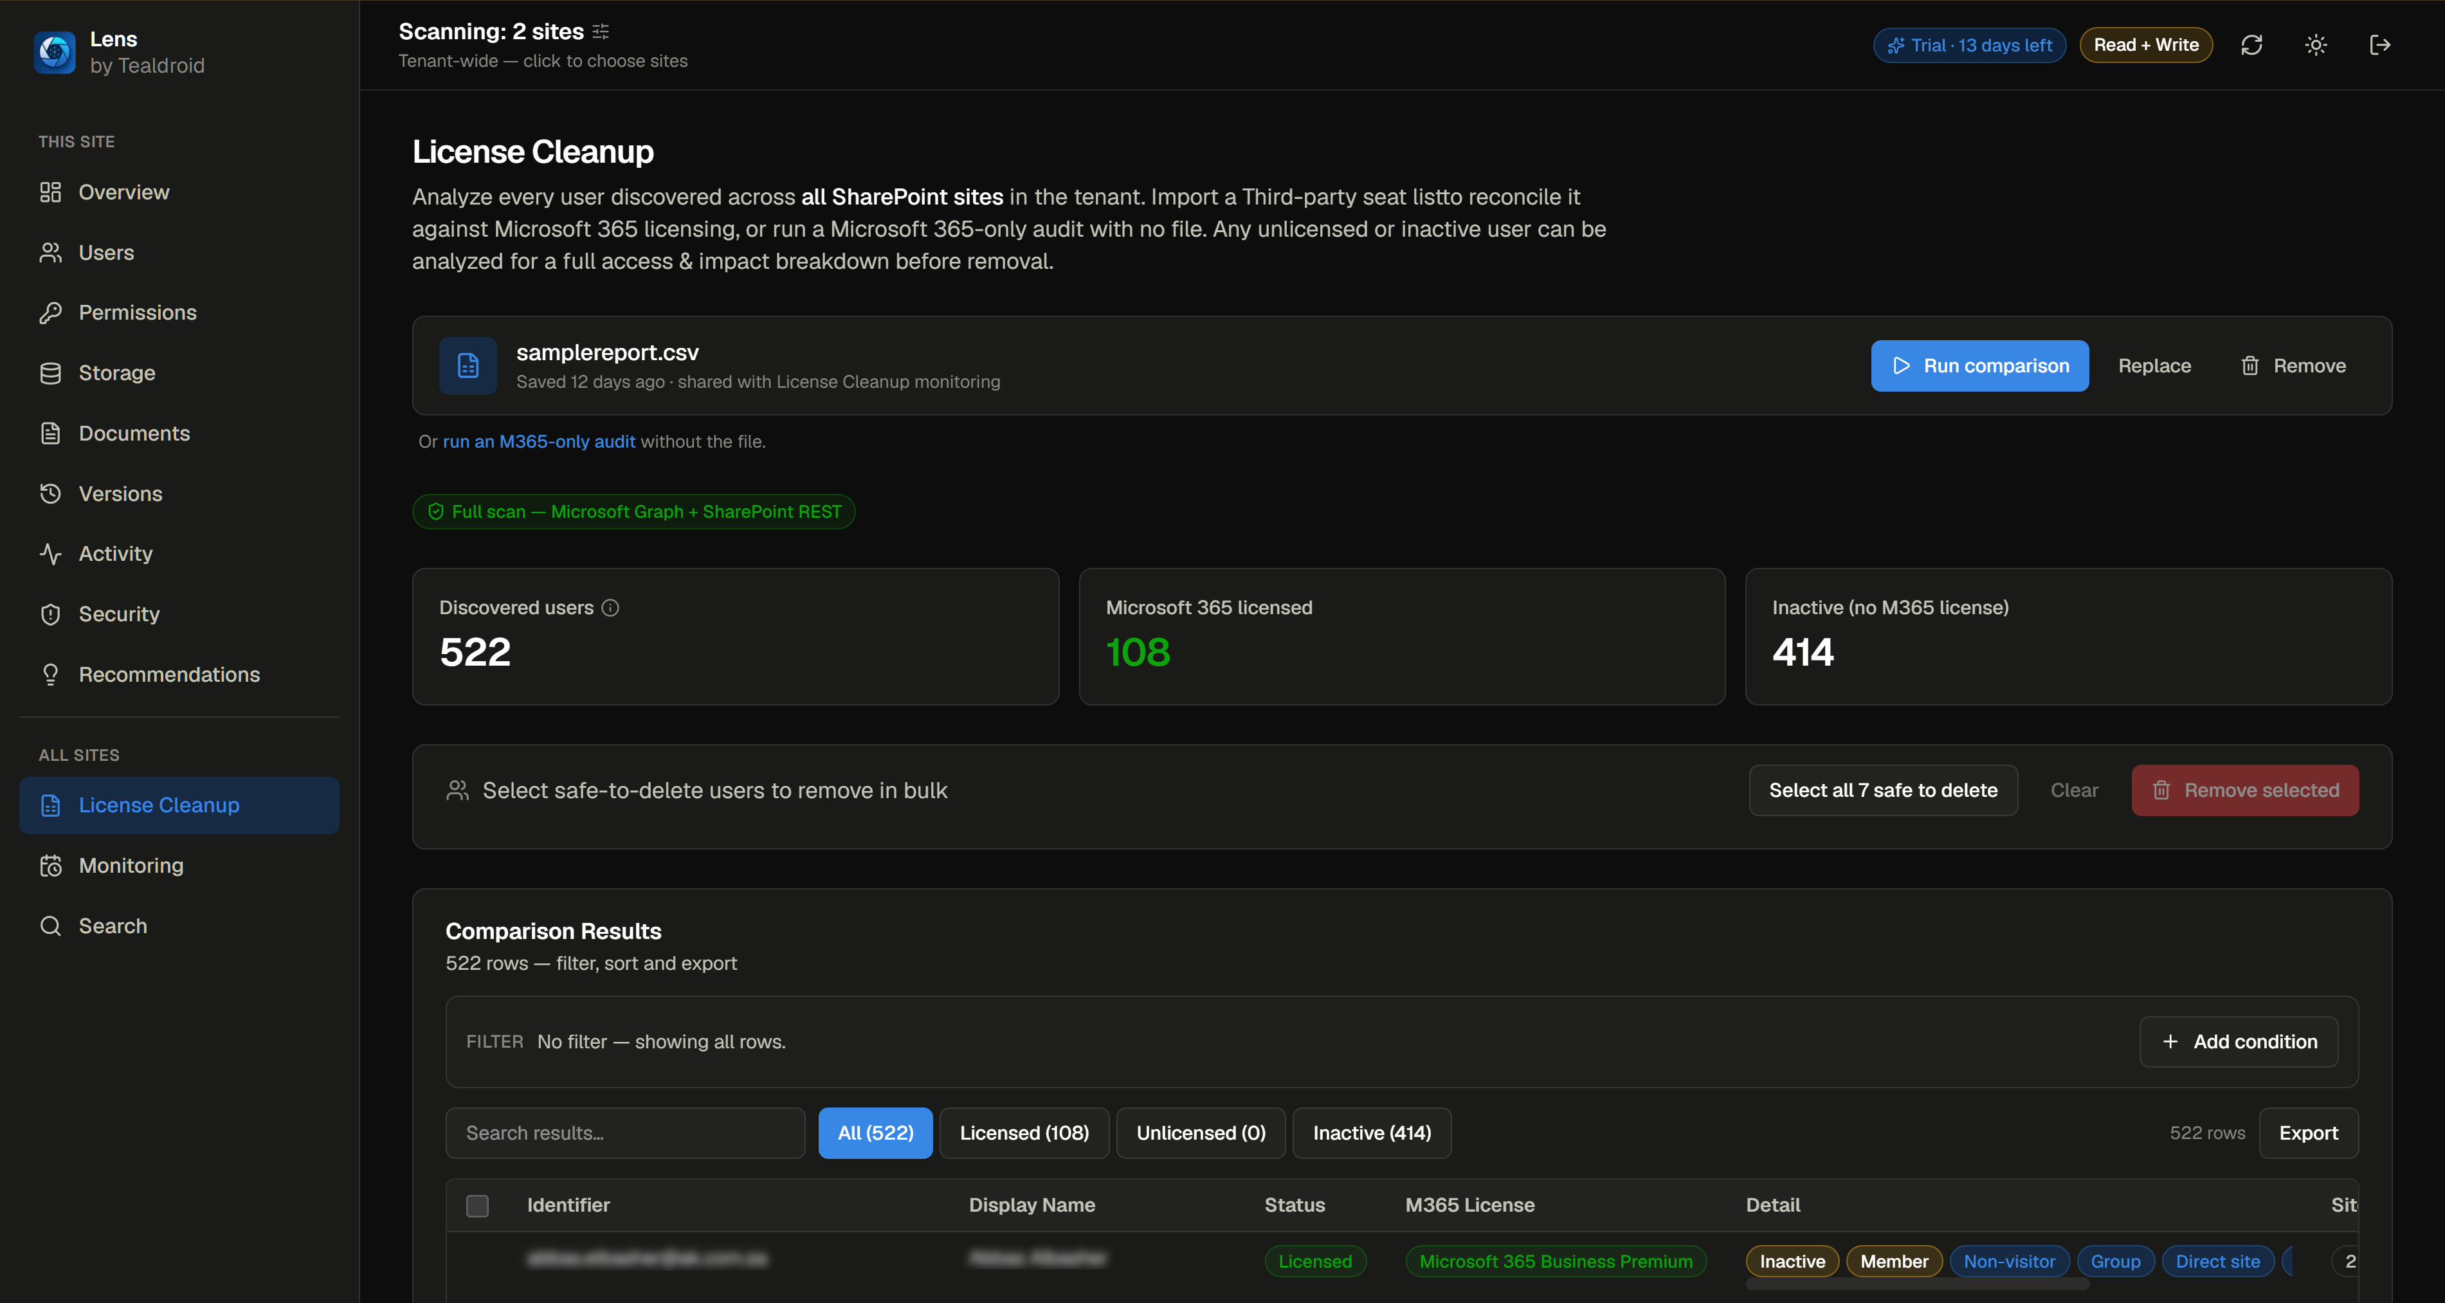Image resolution: width=2445 pixels, height=1303 pixels.
Task: Remove the samplereport.csv file
Action: (x=2293, y=365)
